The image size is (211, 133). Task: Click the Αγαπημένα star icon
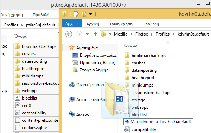click(x=72, y=47)
